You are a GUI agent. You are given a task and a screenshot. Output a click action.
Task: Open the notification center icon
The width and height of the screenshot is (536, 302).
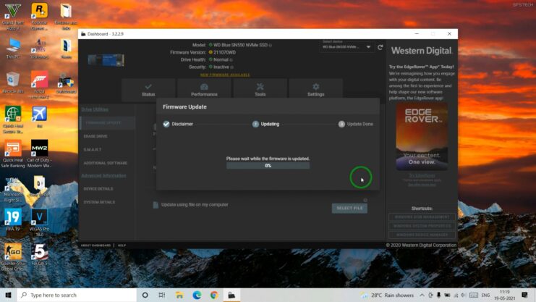524,295
